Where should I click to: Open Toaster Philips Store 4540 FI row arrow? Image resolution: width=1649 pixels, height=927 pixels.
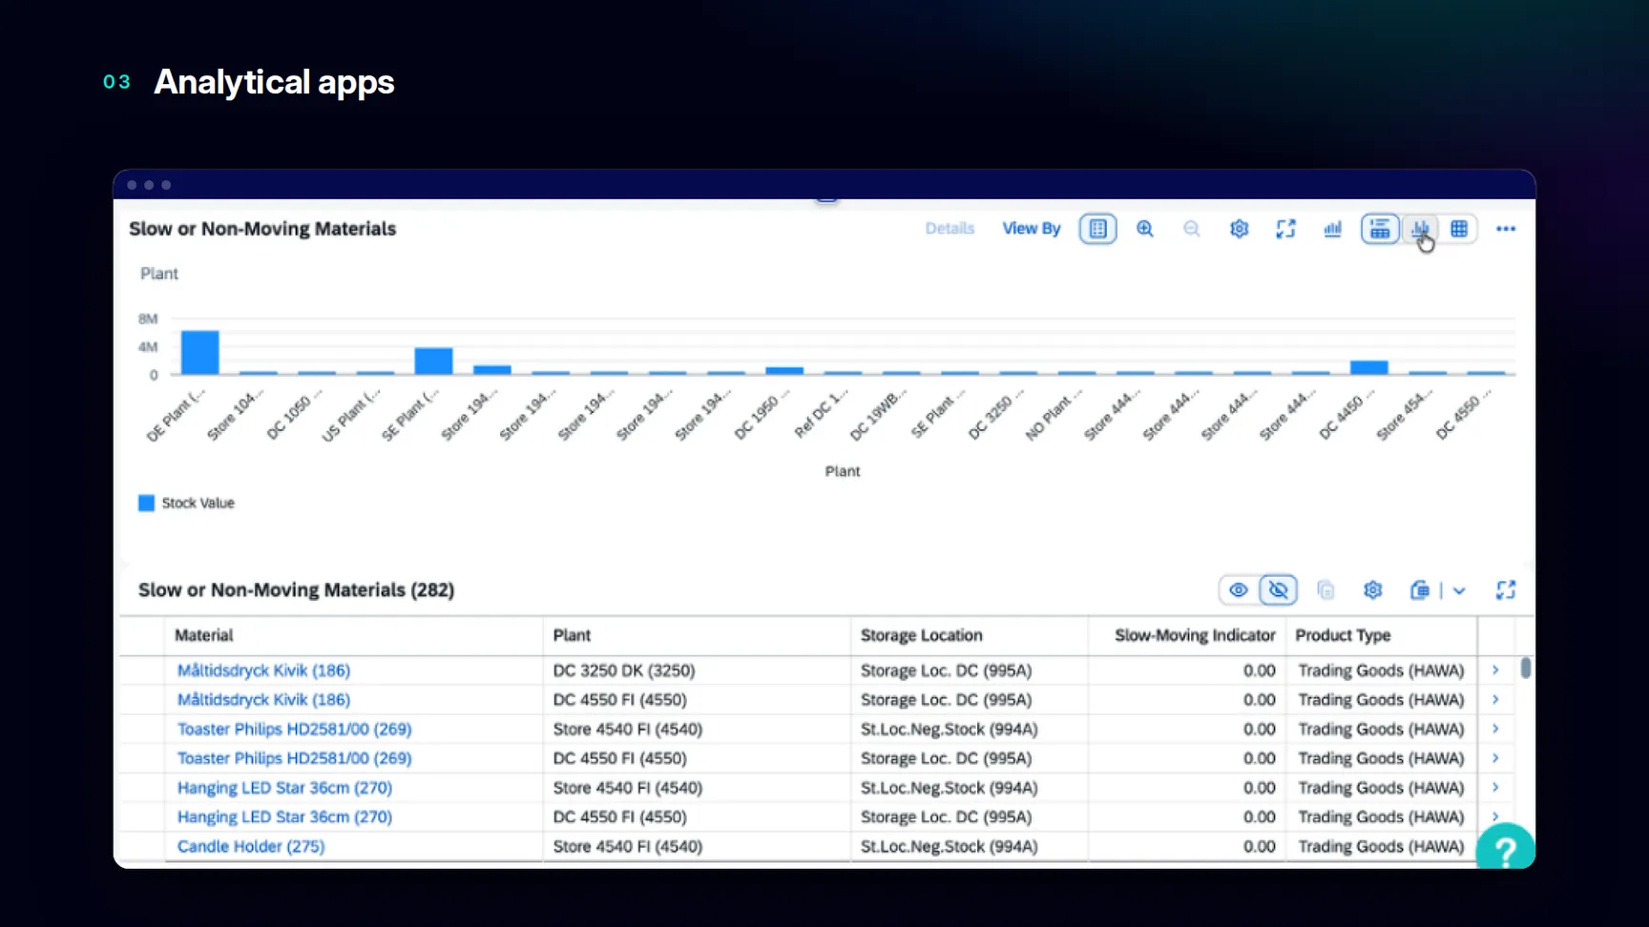[1495, 730]
